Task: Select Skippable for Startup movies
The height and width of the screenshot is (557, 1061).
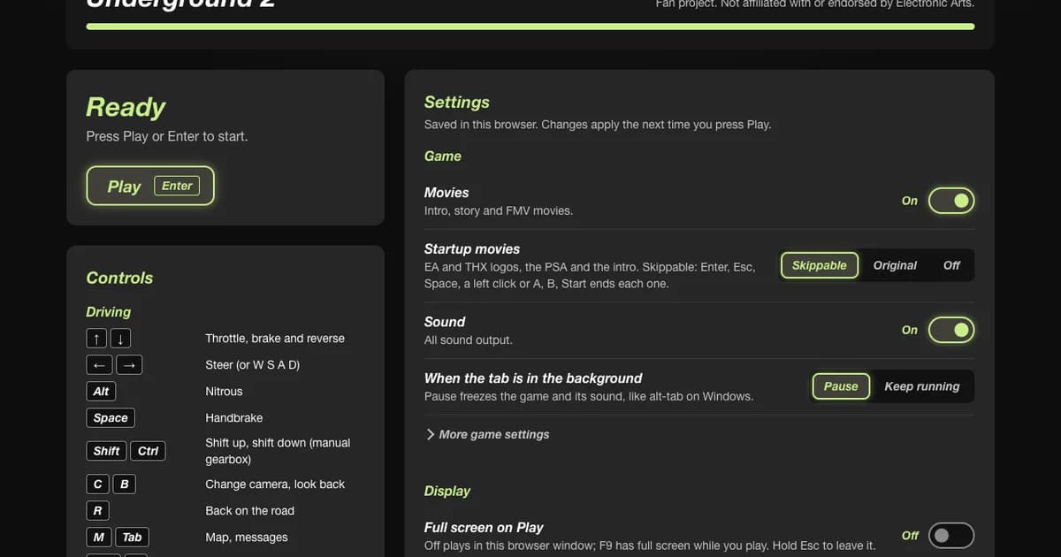Action: click(x=820, y=265)
